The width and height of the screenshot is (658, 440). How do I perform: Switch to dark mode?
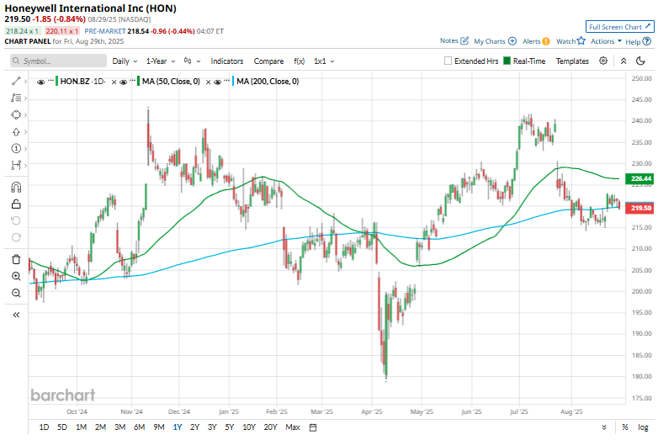(x=640, y=61)
